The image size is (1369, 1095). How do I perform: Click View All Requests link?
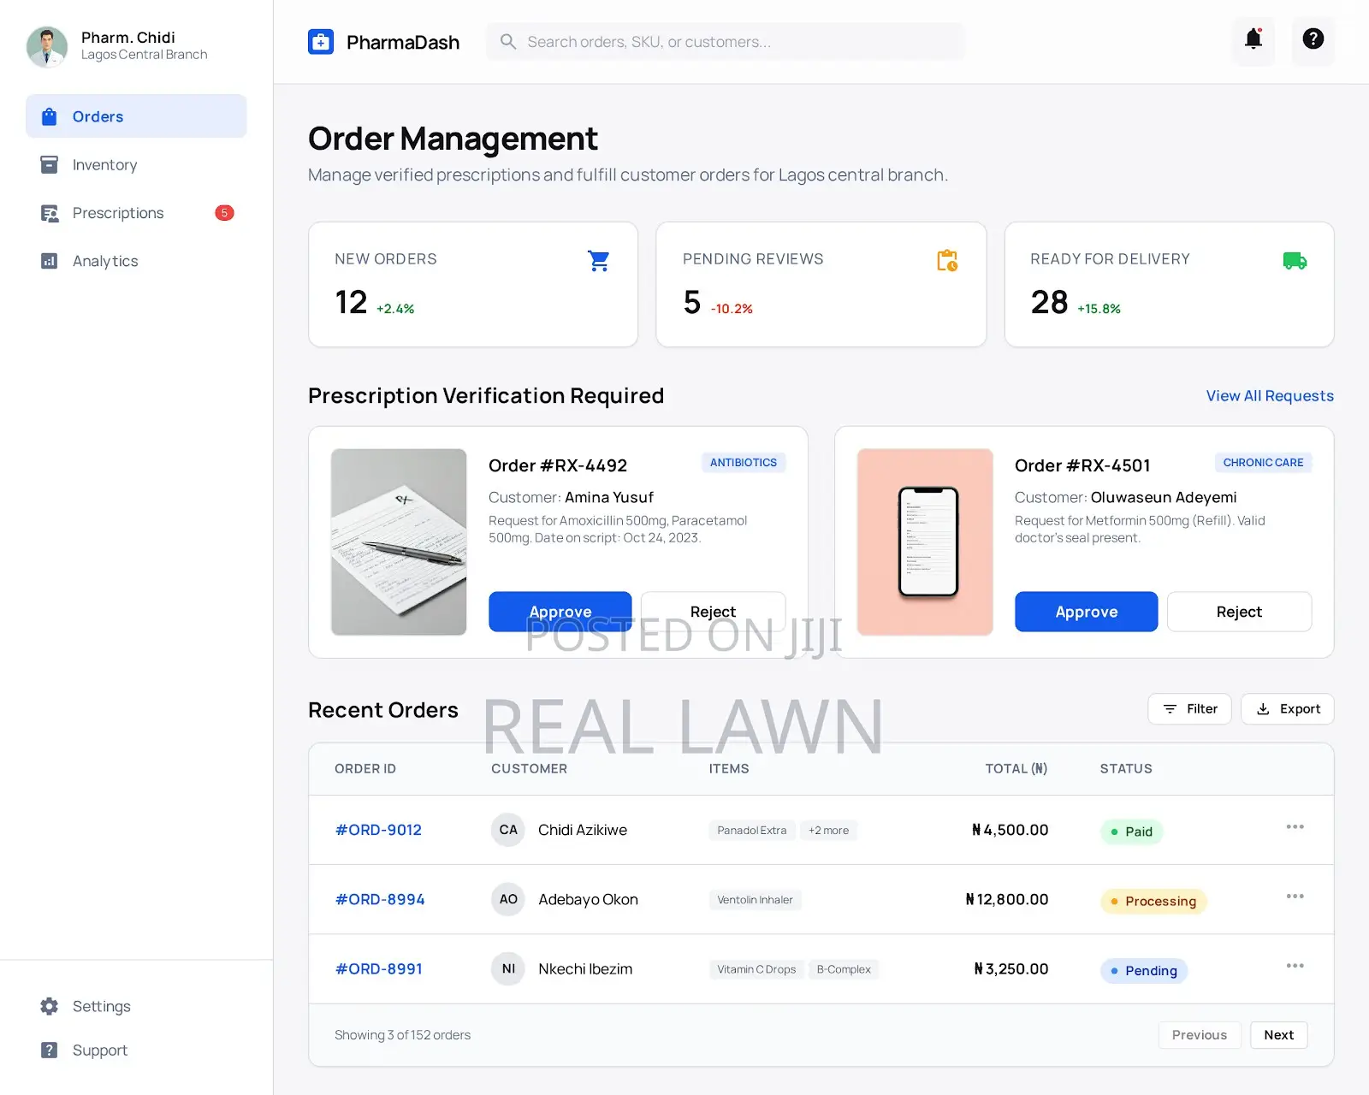pos(1270,396)
